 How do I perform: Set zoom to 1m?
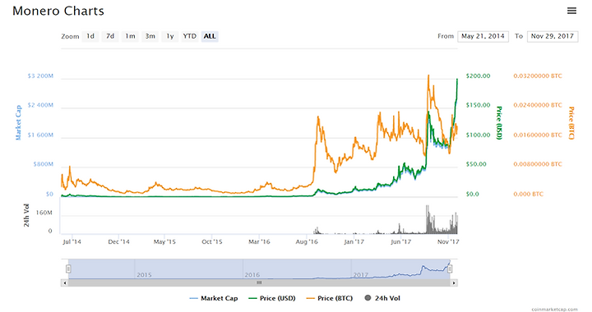coord(130,36)
